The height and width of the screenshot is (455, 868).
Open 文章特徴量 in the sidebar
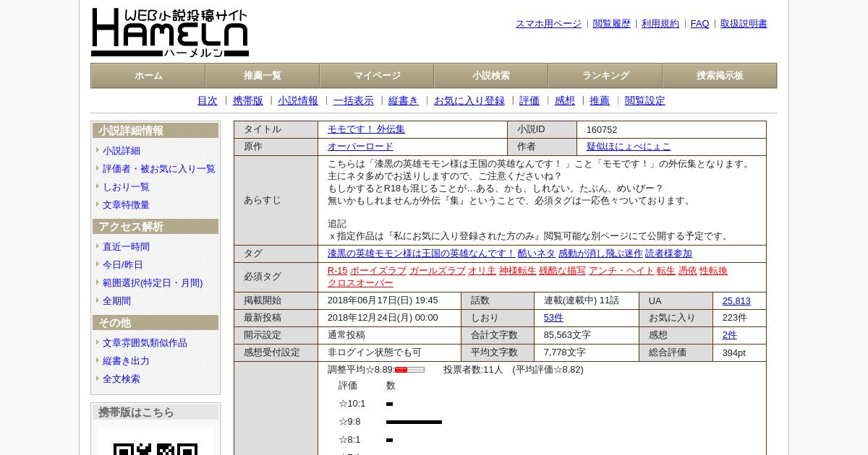tap(126, 205)
